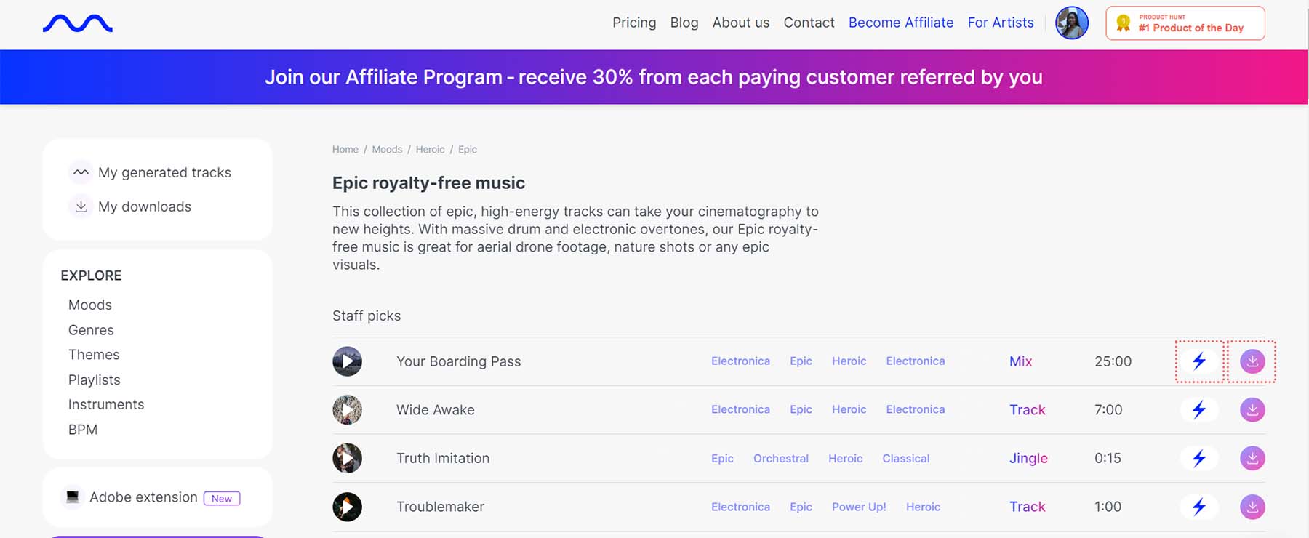The image size is (1309, 538).
Task: Play the Truth Imitation jingle
Action: (348, 459)
